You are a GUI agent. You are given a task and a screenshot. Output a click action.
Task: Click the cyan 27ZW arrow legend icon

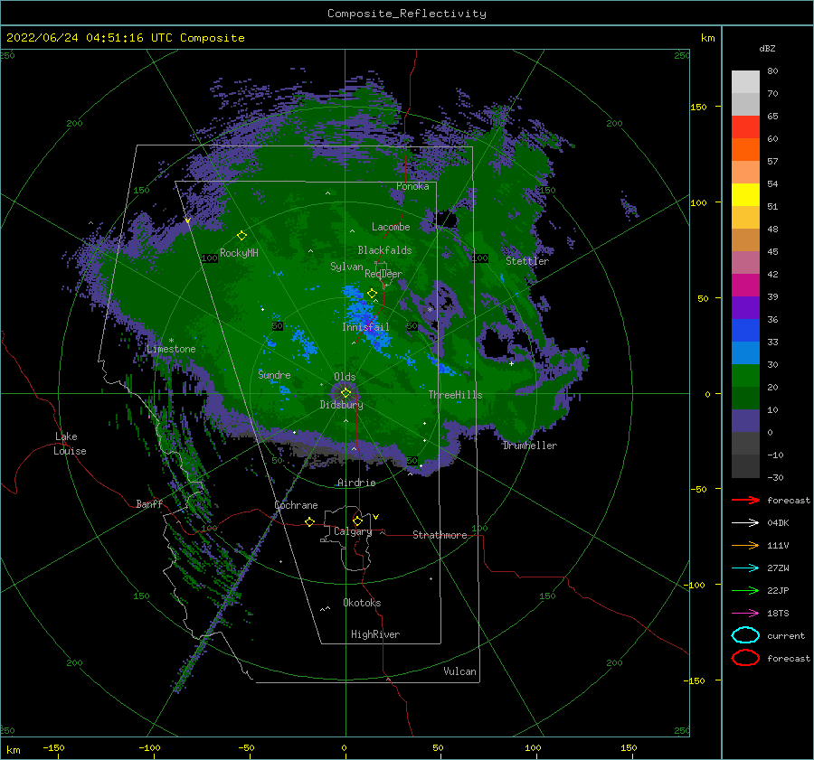745,568
